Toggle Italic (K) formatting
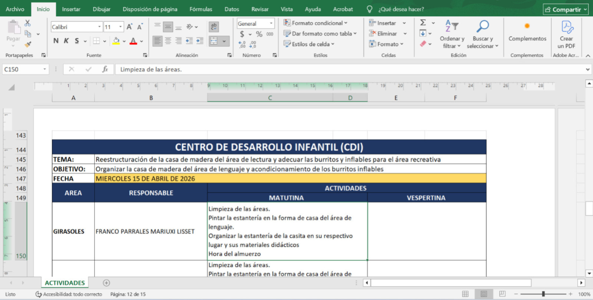Screen dimensions: 593x300 (66, 41)
